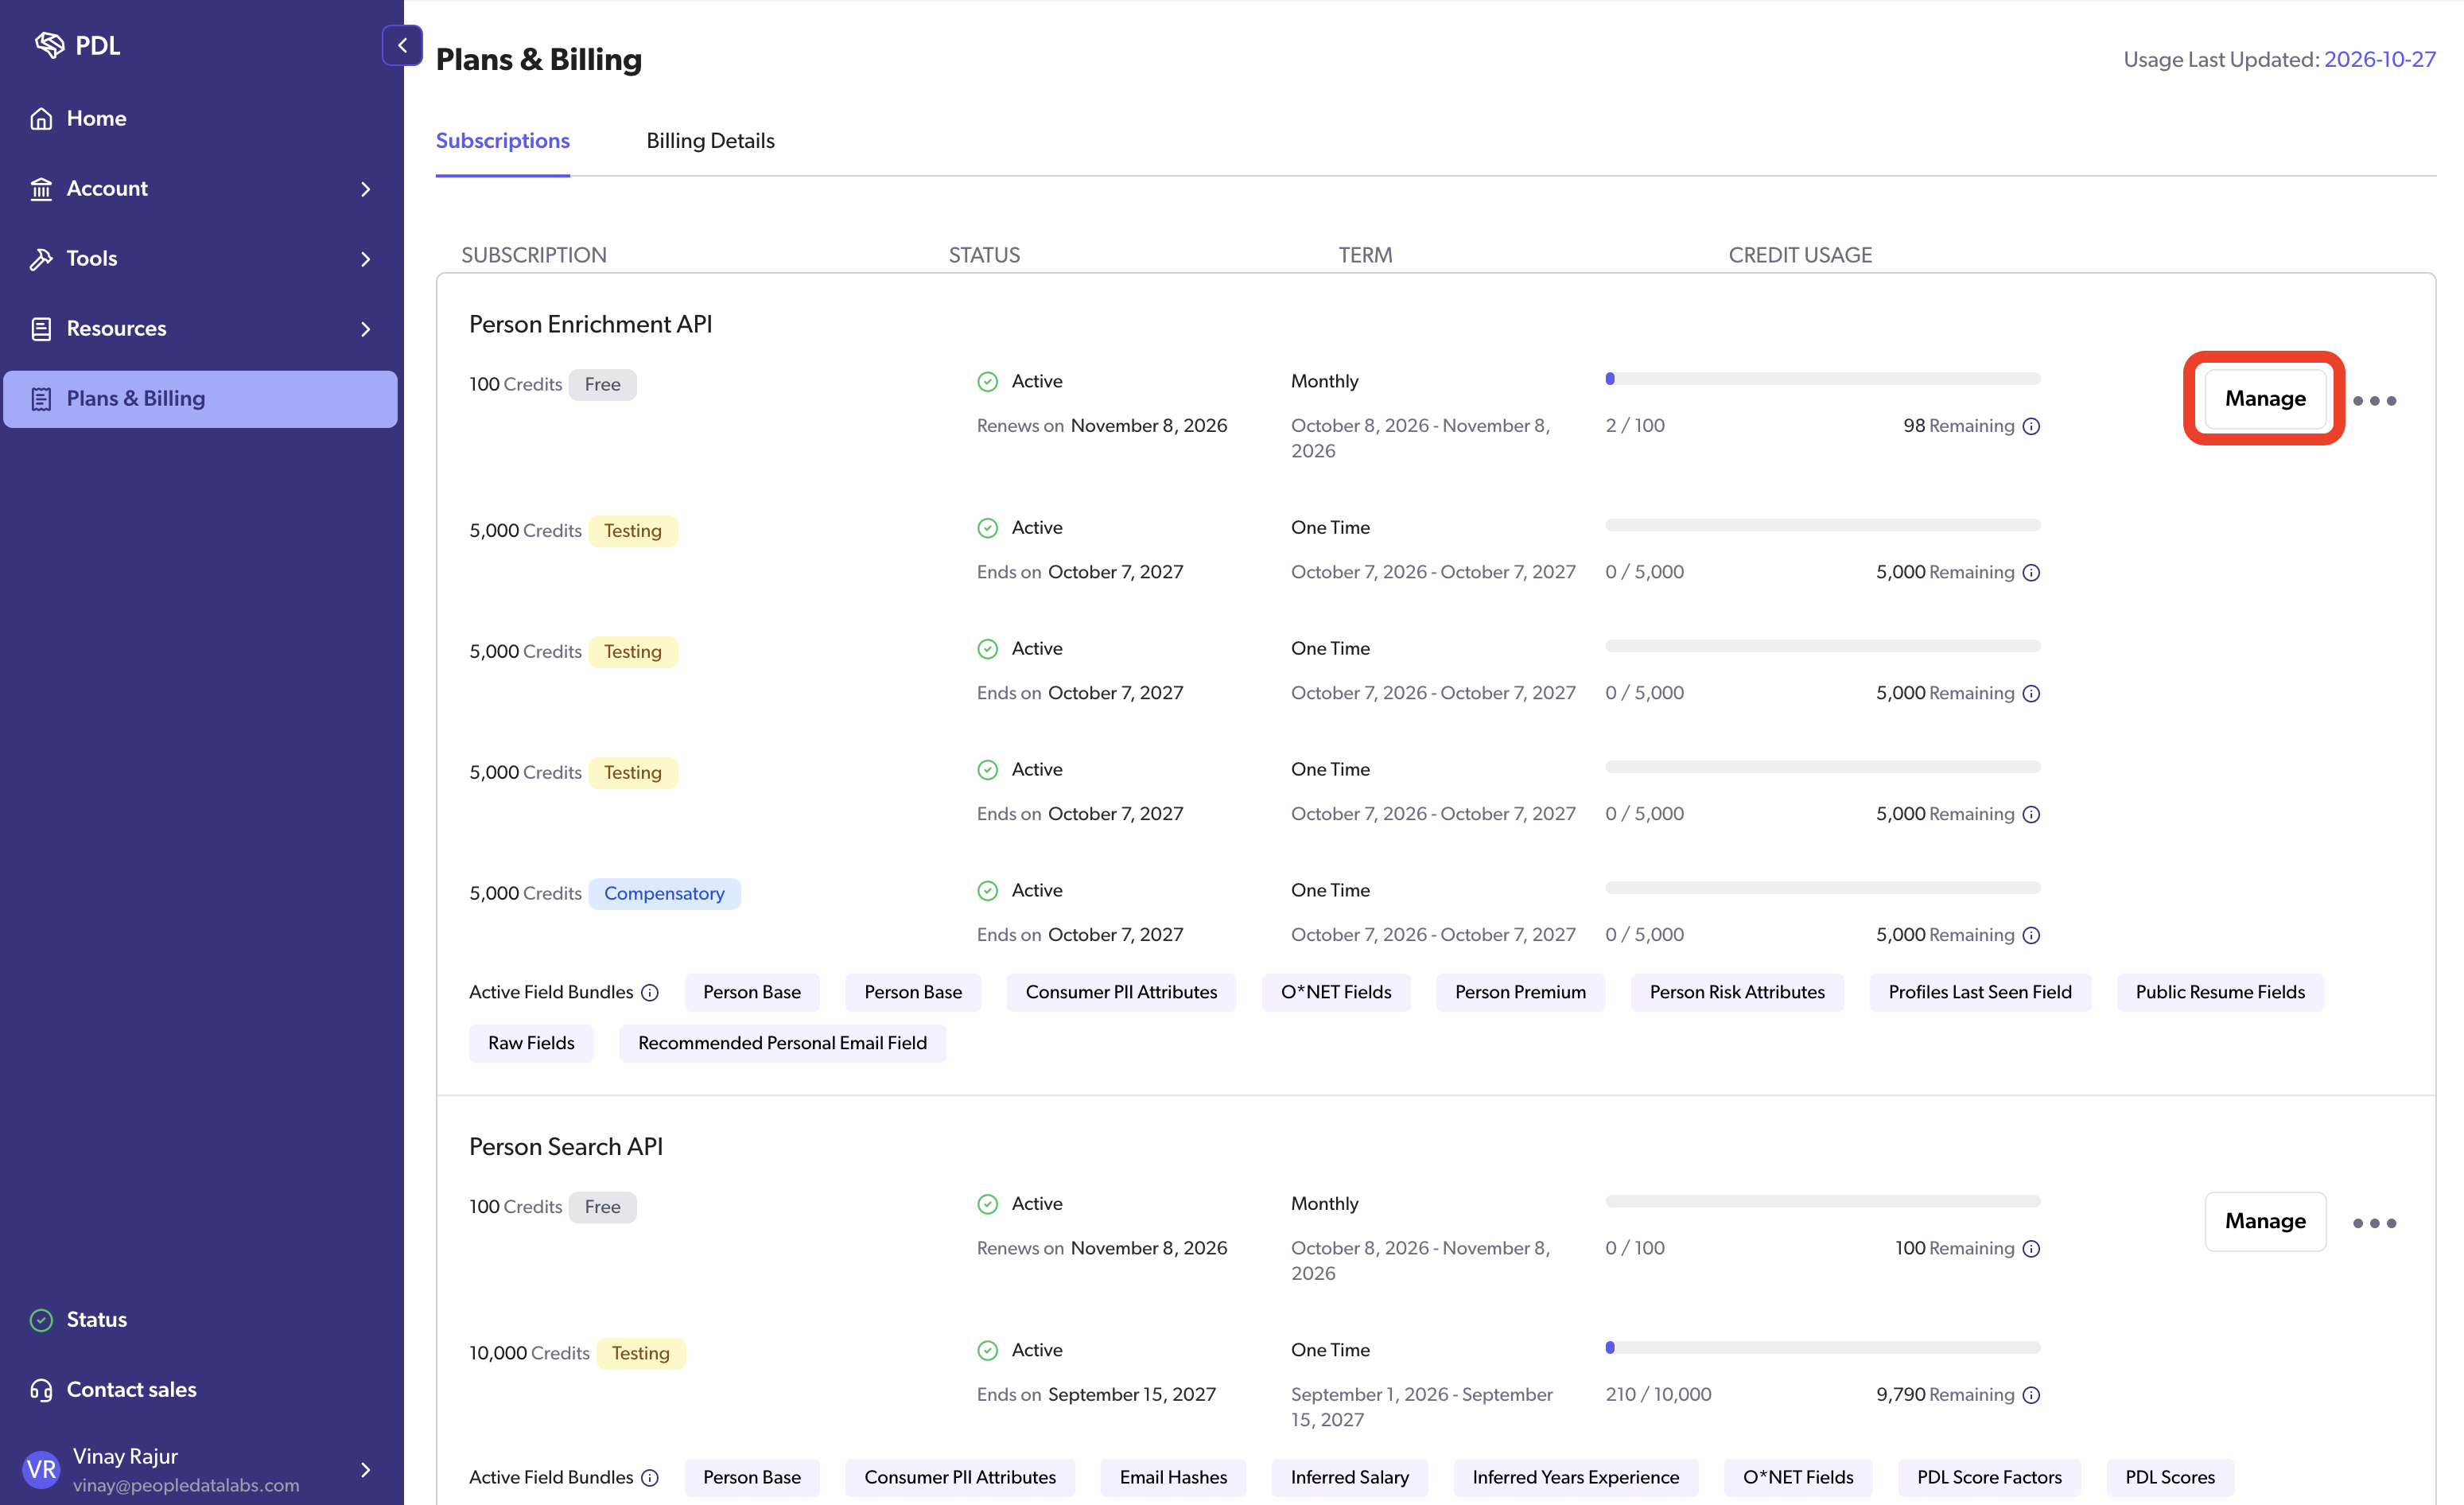
Task: Open three-dots menu for Person Enrichment API
Action: (x=2374, y=400)
